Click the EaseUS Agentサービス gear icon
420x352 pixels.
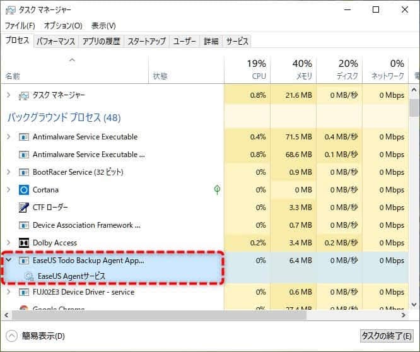pos(28,276)
